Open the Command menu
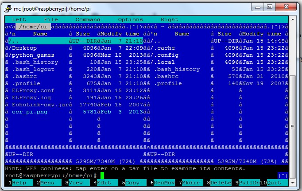Screen dimensions: 302x191 pyautogui.click(x=88, y=19)
